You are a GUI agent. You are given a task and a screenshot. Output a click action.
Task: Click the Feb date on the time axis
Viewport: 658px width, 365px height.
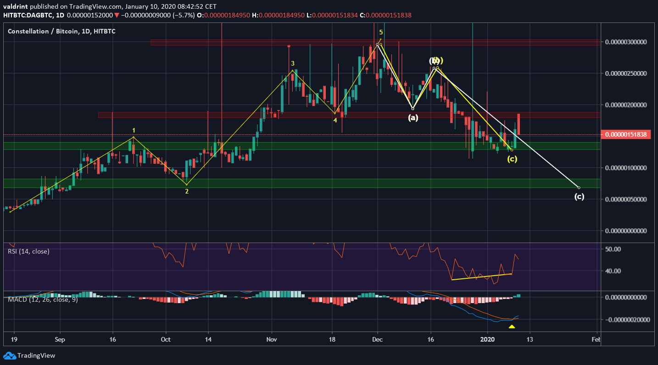[595, 340]
